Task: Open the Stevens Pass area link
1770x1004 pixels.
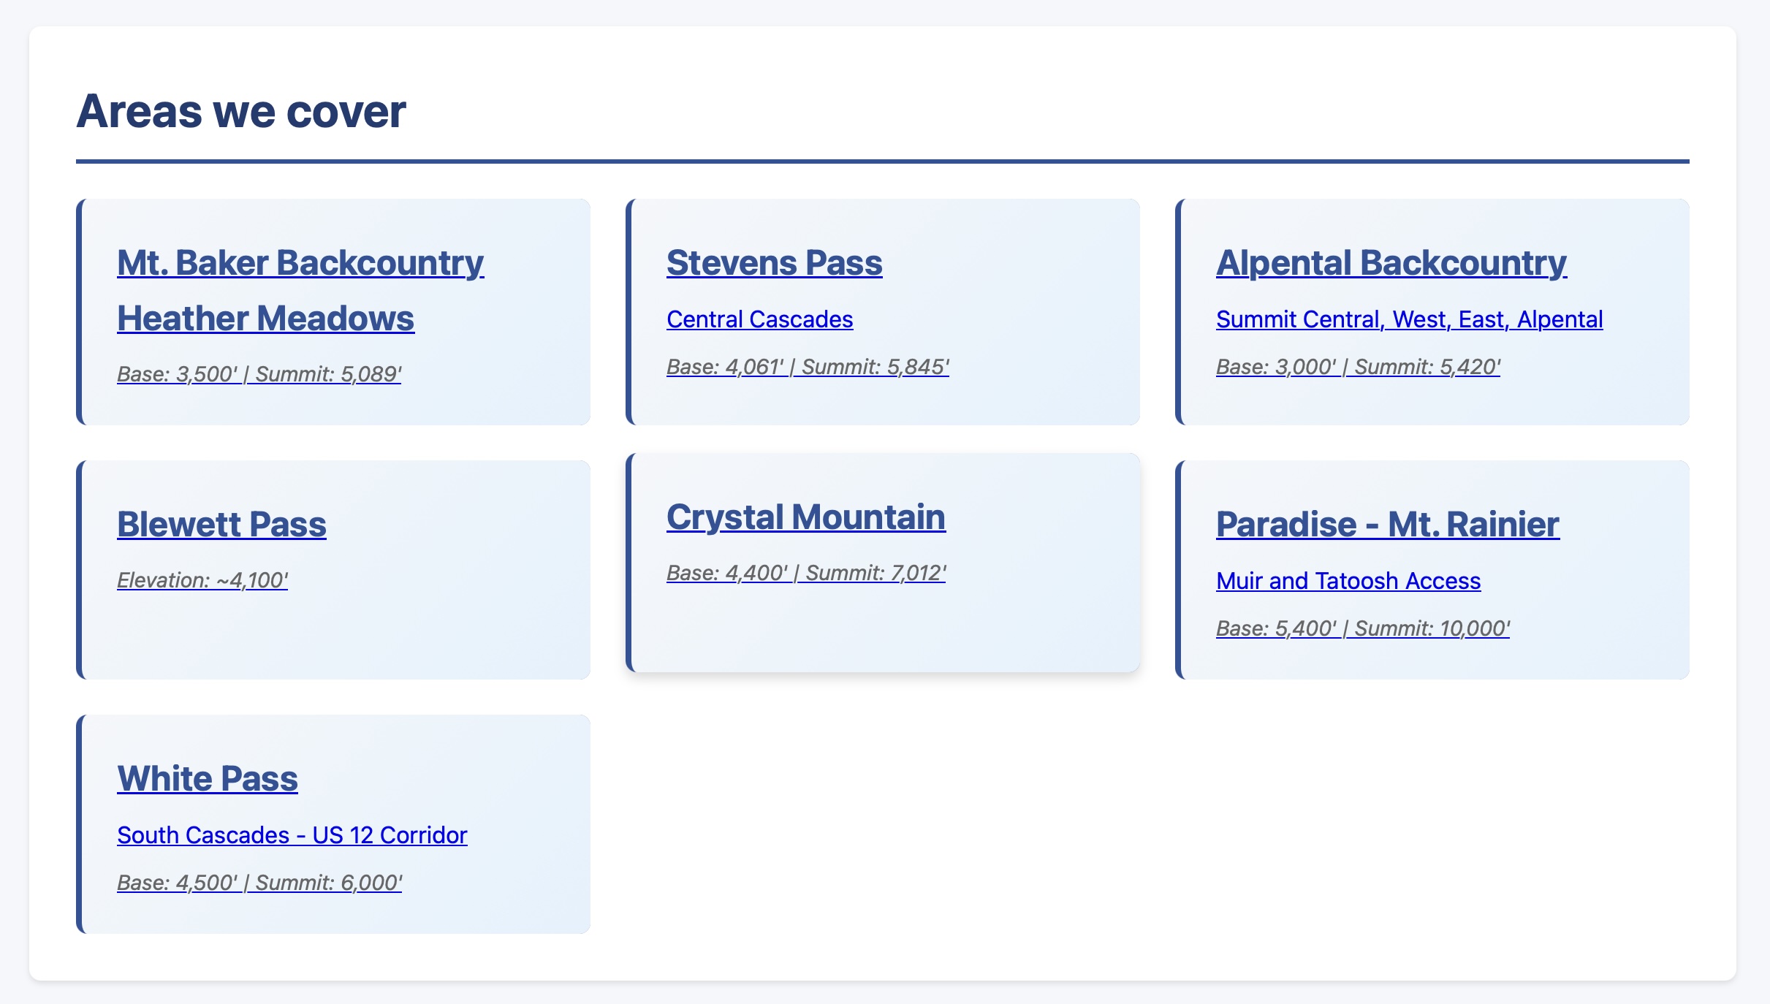Action: coord(775,263)
